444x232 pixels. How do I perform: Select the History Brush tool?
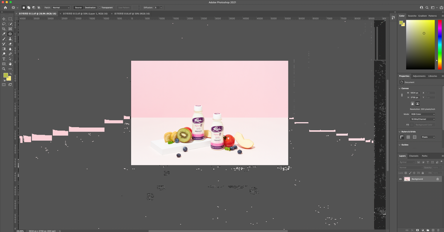pos(4,44)
